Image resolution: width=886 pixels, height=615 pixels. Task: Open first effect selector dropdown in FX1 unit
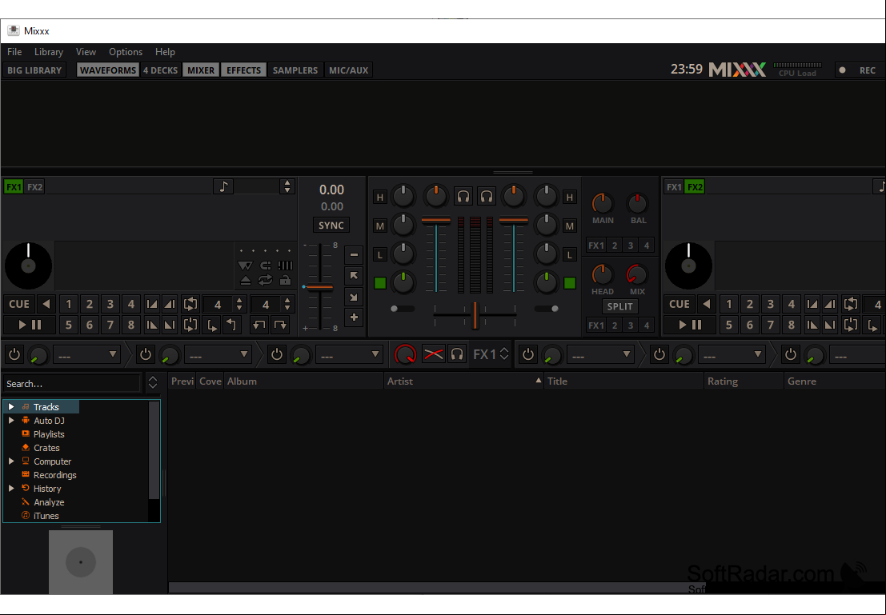tap(86, 354)
